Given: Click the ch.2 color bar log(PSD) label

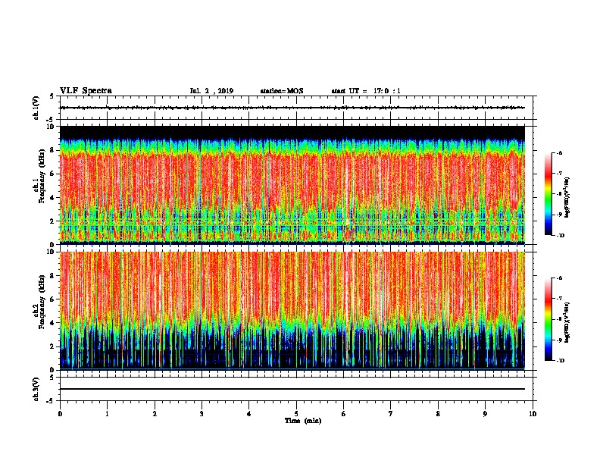Looking at the screenshot, I should 567,322.
